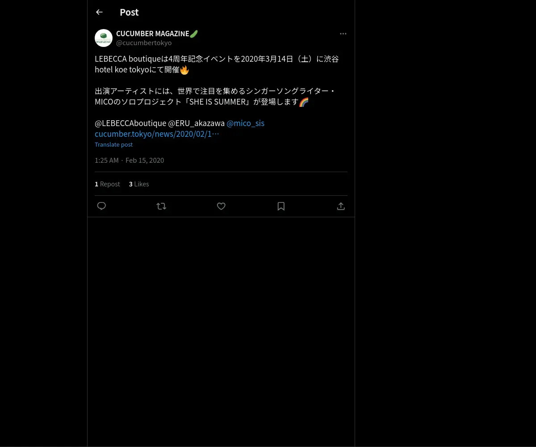Click the 1:25 AM timestamp
This screenshot has height=447, width=536.
tap(107, 160)
